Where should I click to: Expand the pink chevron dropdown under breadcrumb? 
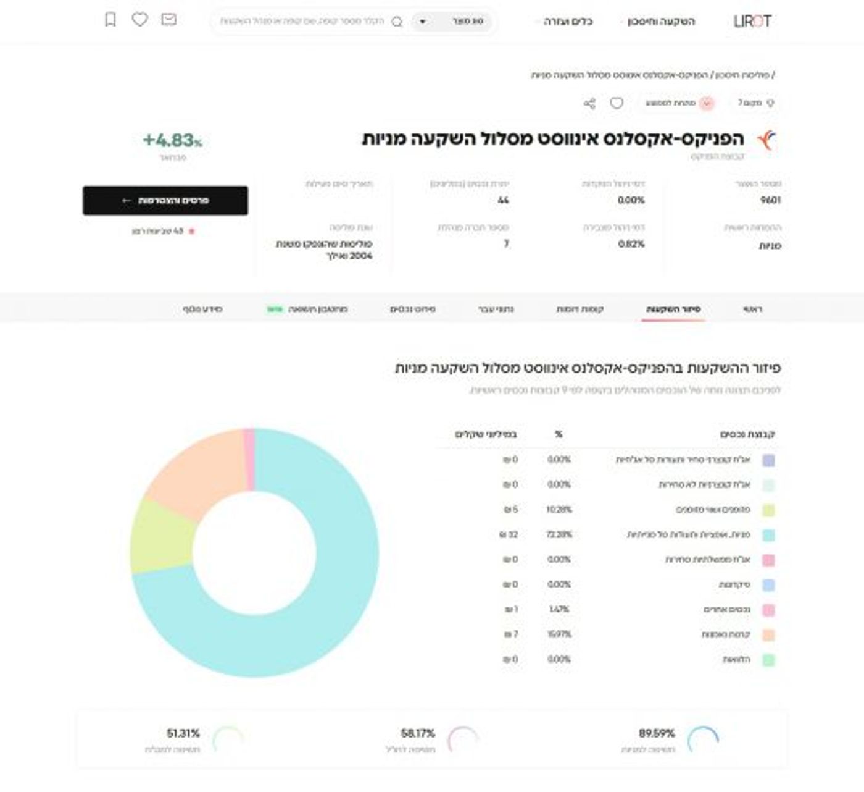coord(707,103)
